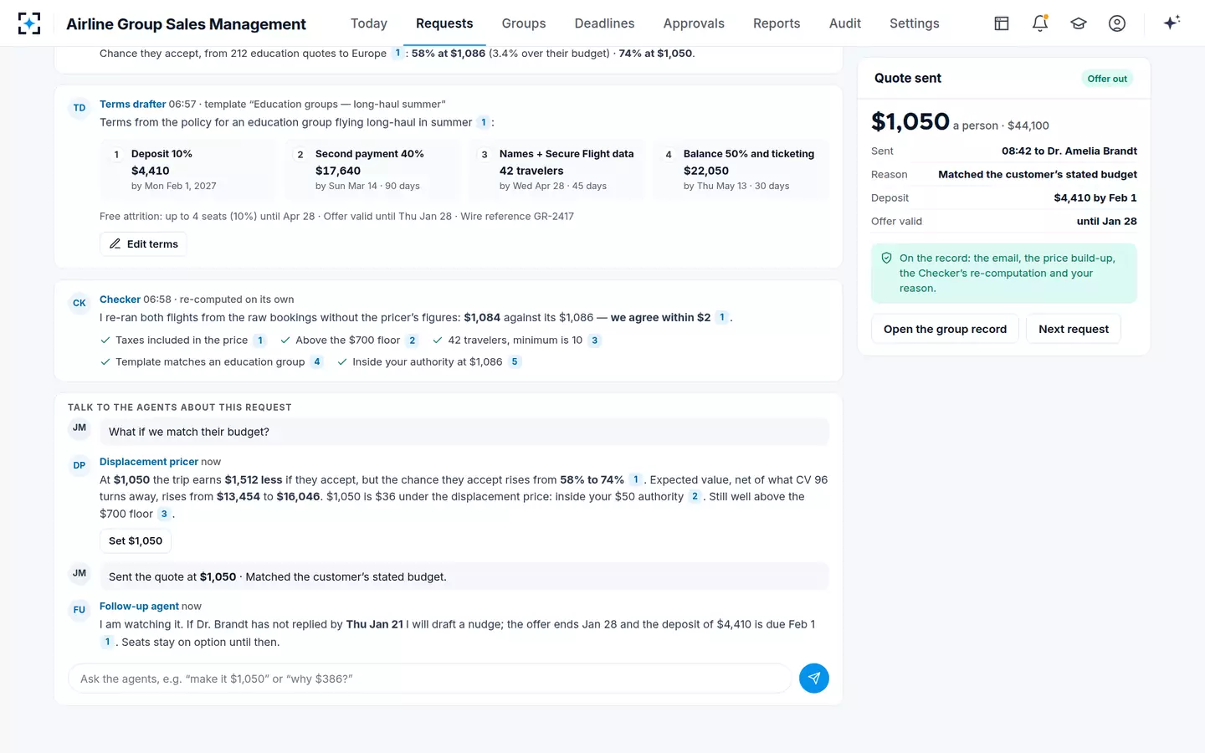Go to Next request
Image resolution: width=1205 pixels, height=753 pixels.
tap(1074, 330)
